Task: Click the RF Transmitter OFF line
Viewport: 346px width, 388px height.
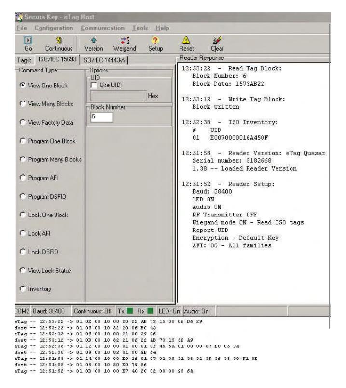Action: [225, 215]
